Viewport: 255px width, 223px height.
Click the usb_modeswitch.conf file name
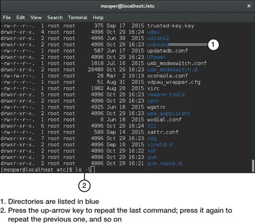(177, 63)
